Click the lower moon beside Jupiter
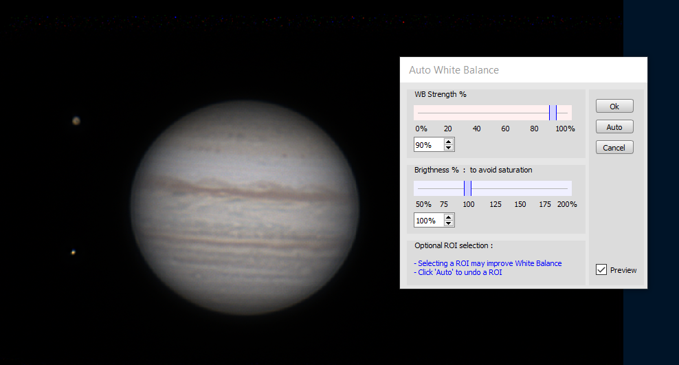Screen dimensions: 679x365 (x=73, y=252)
